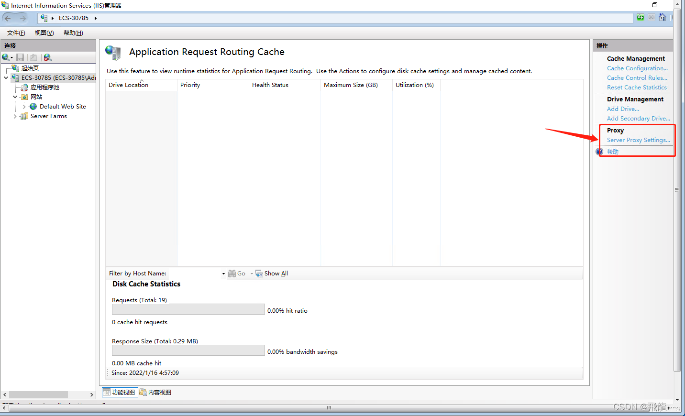Select ECS-30785 server in the tree
685x416 pixels.
pos(58,77)
